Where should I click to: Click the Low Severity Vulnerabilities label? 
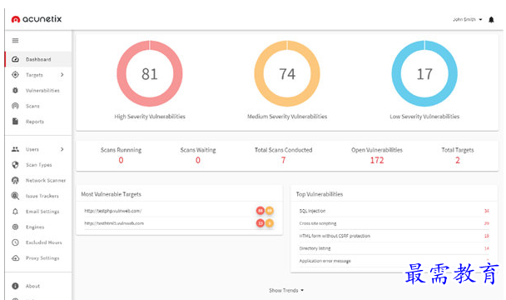tap(424, 117)
